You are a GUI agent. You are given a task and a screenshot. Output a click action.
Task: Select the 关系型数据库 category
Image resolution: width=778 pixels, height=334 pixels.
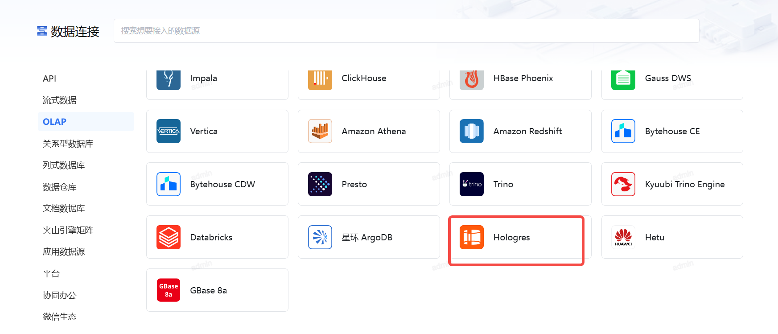(x=68, y=144)
